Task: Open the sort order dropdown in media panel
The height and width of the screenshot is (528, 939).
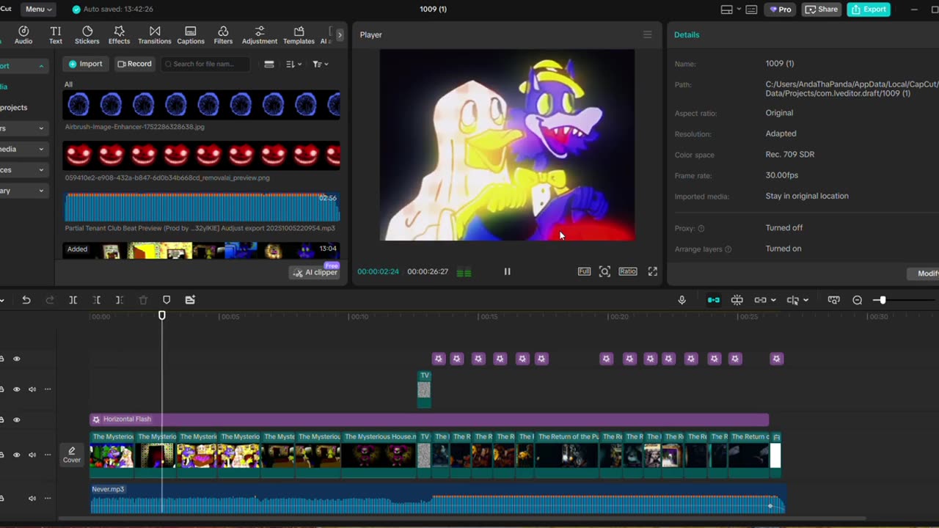Action: (x=293, y=65)
